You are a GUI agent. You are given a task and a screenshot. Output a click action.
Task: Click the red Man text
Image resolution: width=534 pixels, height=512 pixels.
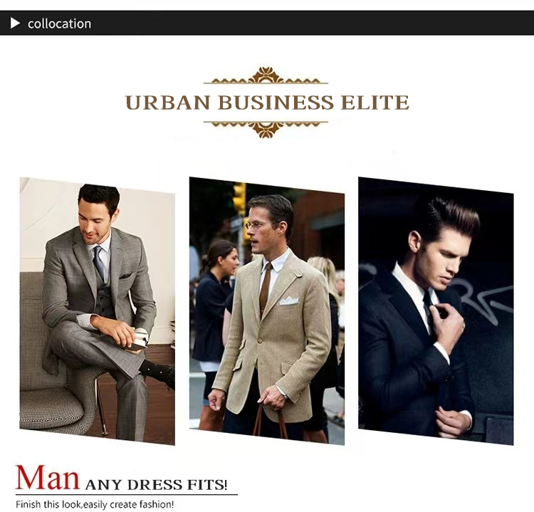click(47, 478)
